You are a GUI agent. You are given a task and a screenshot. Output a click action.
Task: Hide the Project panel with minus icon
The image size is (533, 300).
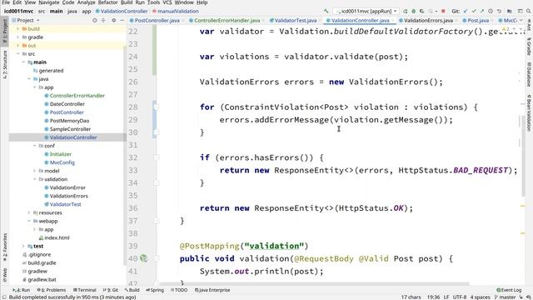(x=122, y=20)
